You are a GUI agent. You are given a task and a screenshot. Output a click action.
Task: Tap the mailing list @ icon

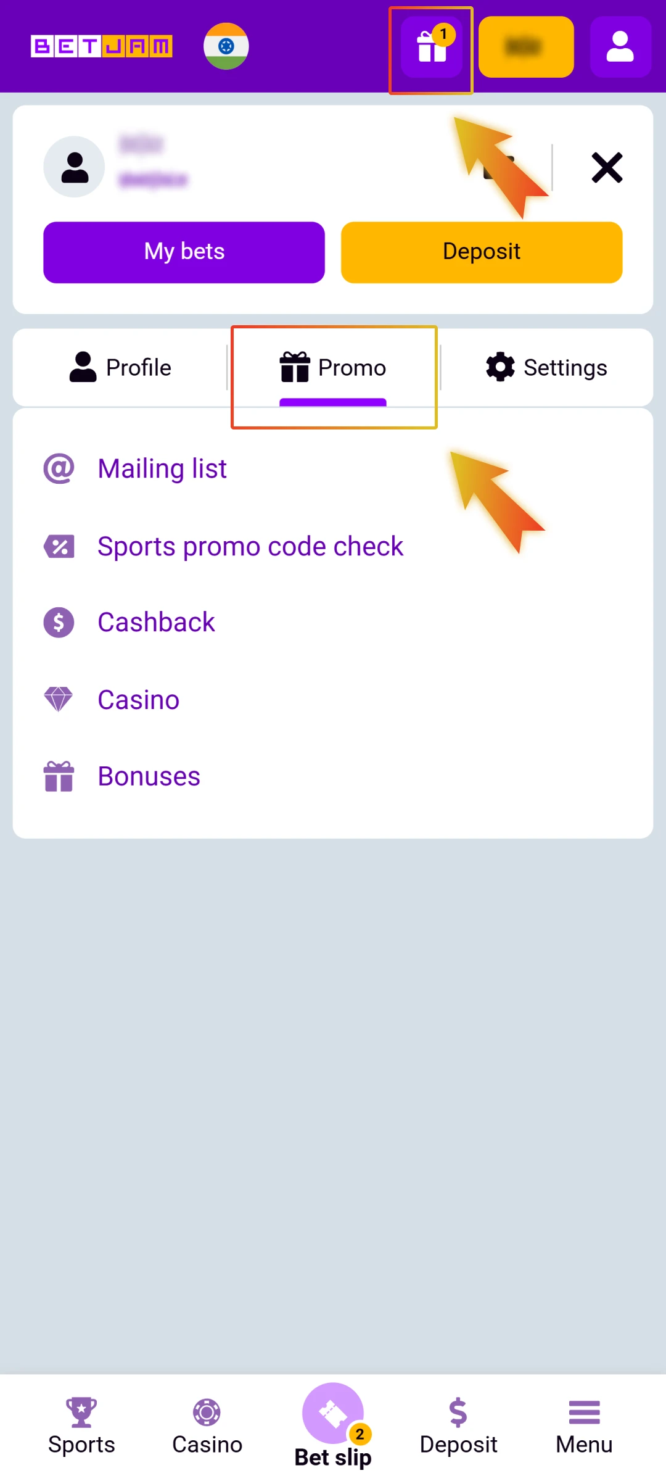(x=59, y=468)
